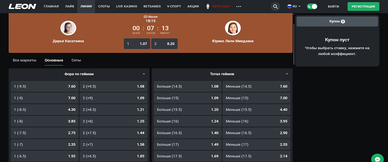388x162 pixels.
Task: Open the Слоты section
Action: pos(104,6)
